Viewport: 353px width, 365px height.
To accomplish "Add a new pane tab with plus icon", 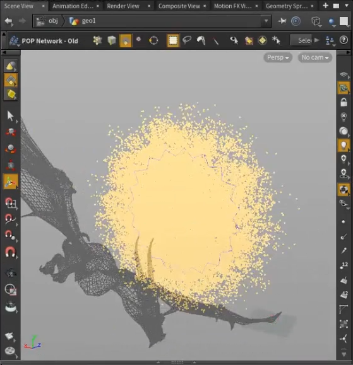I will pos(325,6).
